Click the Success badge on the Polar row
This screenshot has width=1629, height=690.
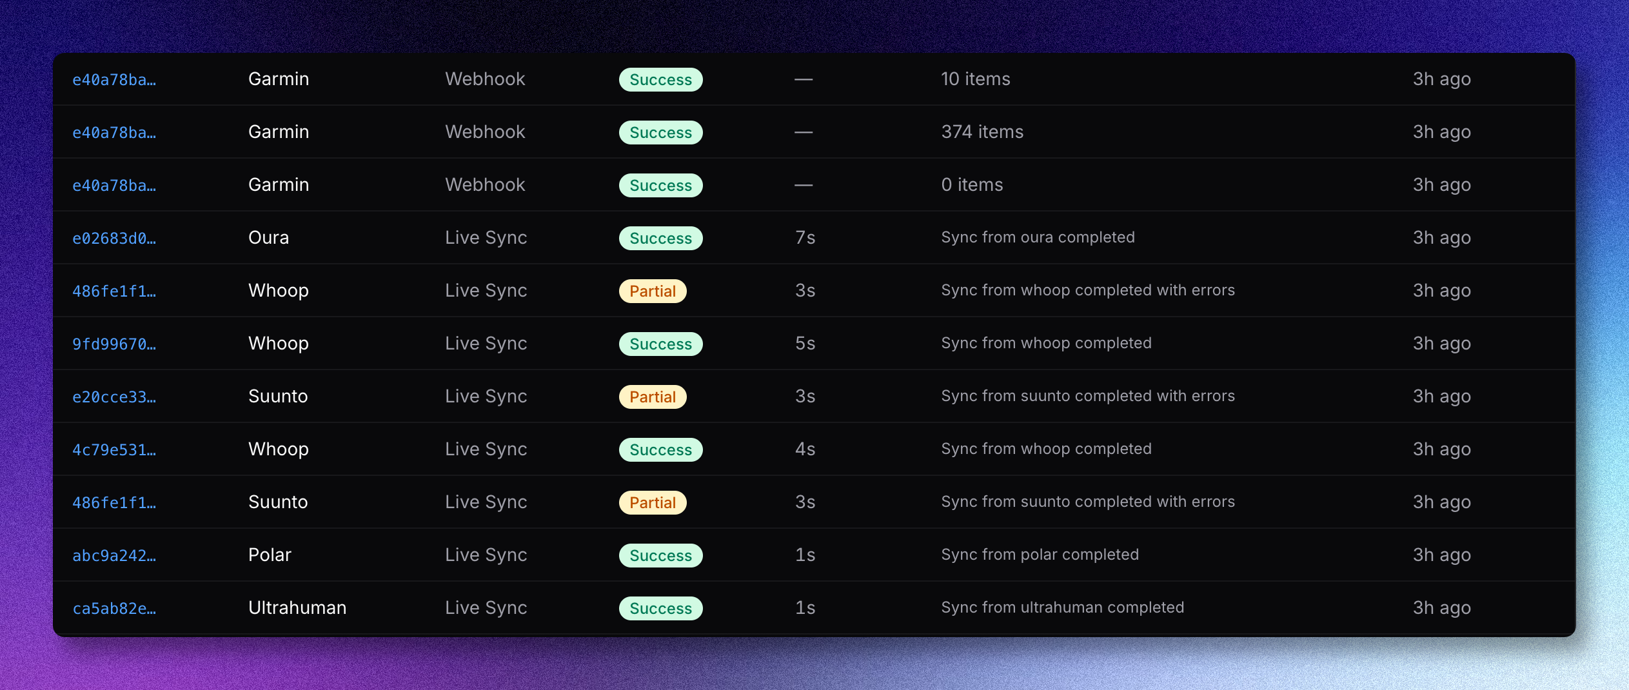tap(660, 555)
